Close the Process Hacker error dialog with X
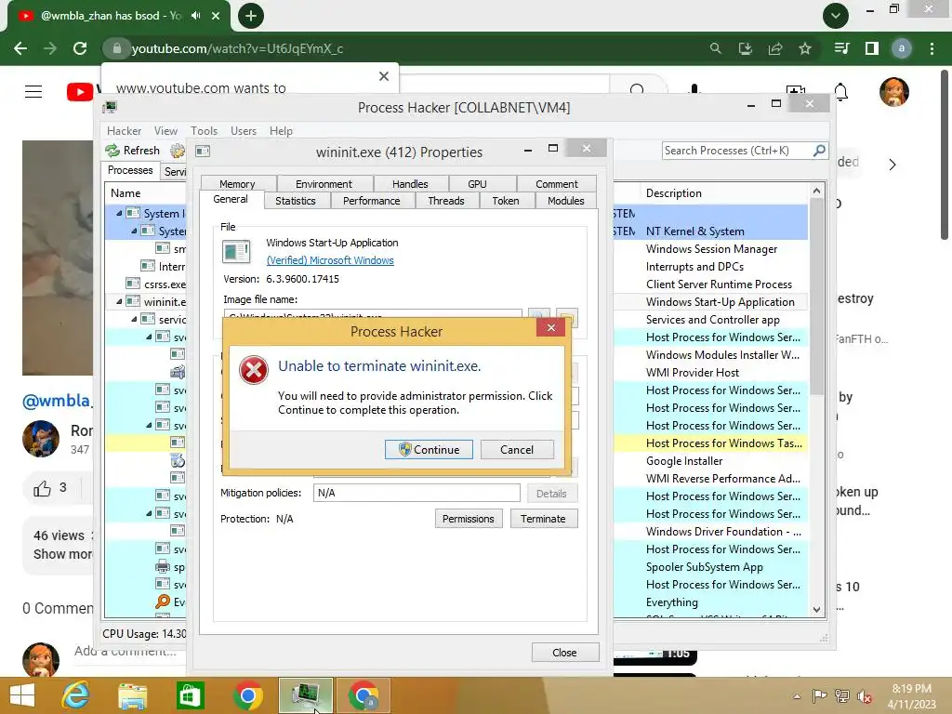 click(550, 328)
